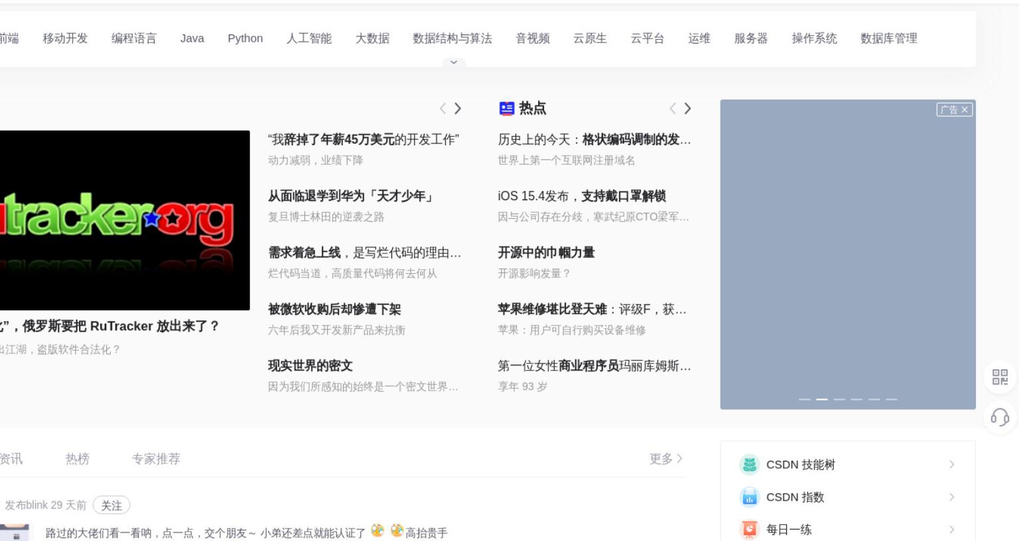Image resolution: width=1019 pixels, height=541 pixels.
Task: Open 被微软收购后却惨遭下架 article
Action: (334, 309)
